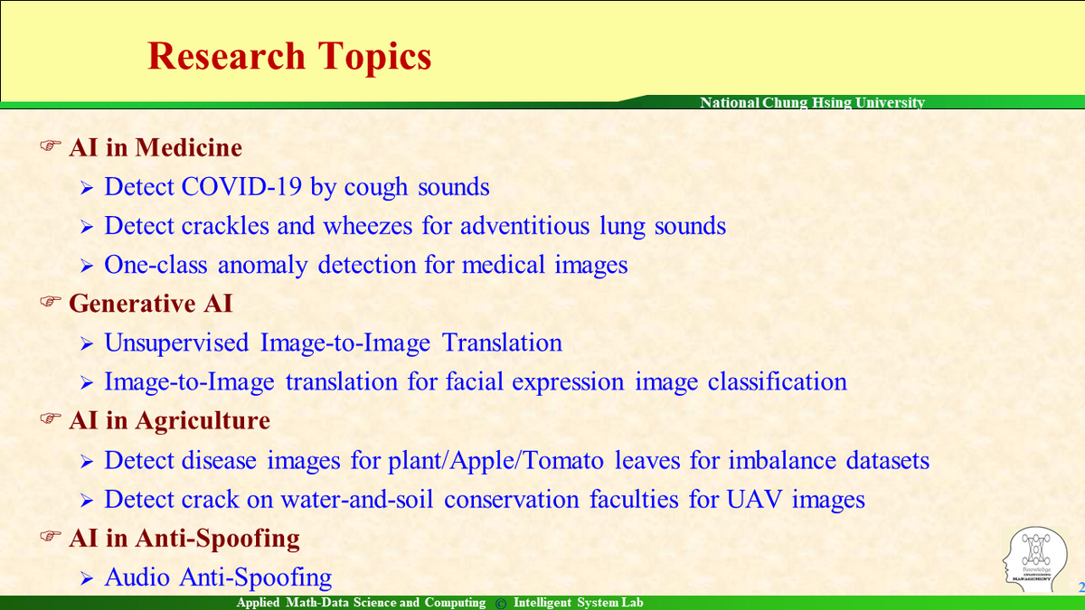This screenshot has height=610, width=1085.
Task: Click the Generative AI heading
Action: (151, 304)
